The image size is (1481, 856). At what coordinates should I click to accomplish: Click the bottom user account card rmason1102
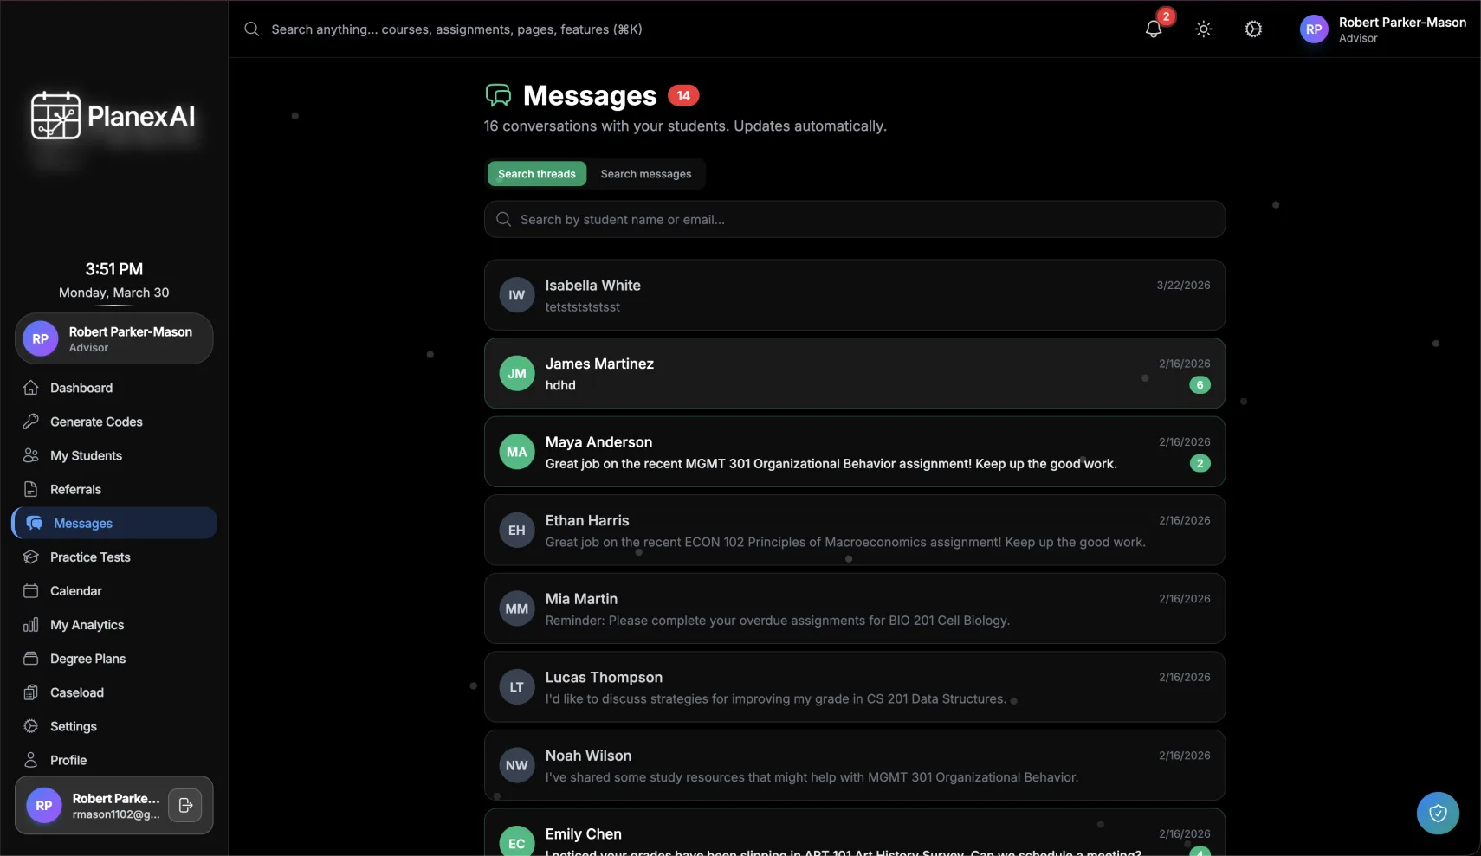(x=114, y=805)
